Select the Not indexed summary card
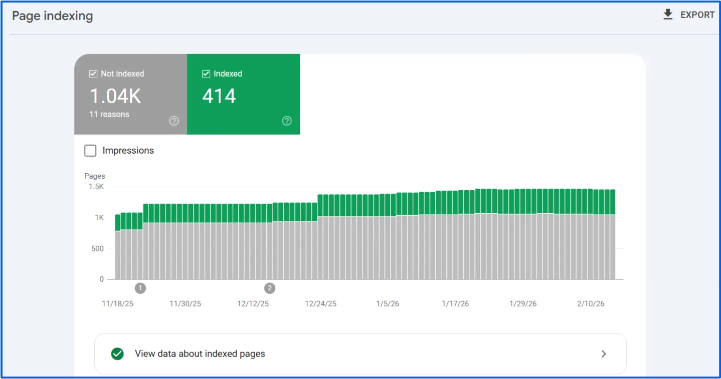721x379 pixels. tap(130, 94)
